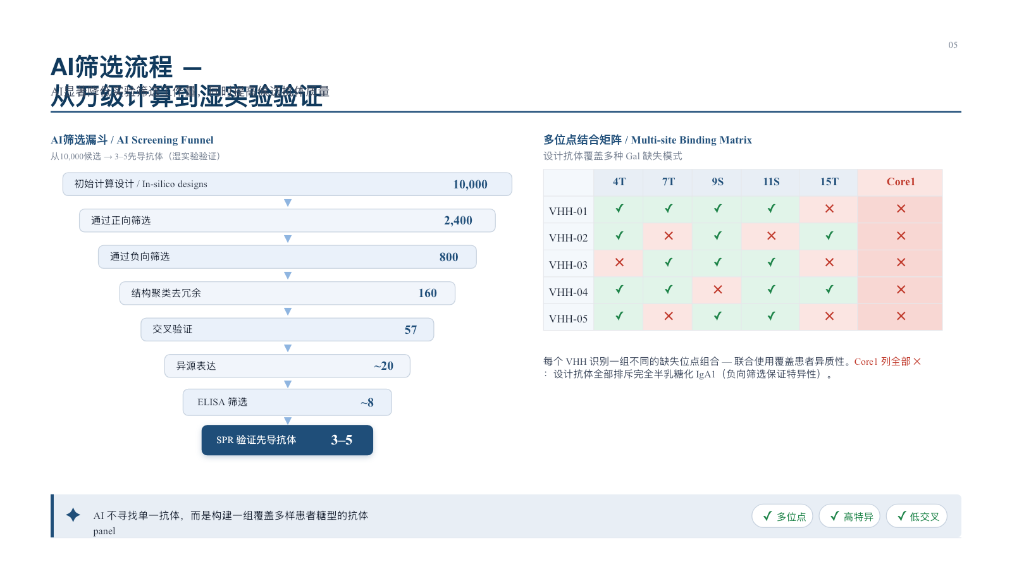Viewport: 1012px width, 569px height.
Task: Click the red cross for VHH-05 at Core1
Action: pos(901,316)
